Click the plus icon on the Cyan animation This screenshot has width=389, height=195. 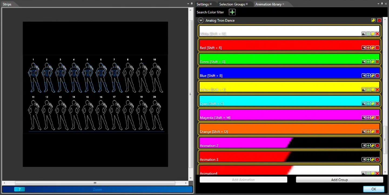tap(368, 103)
